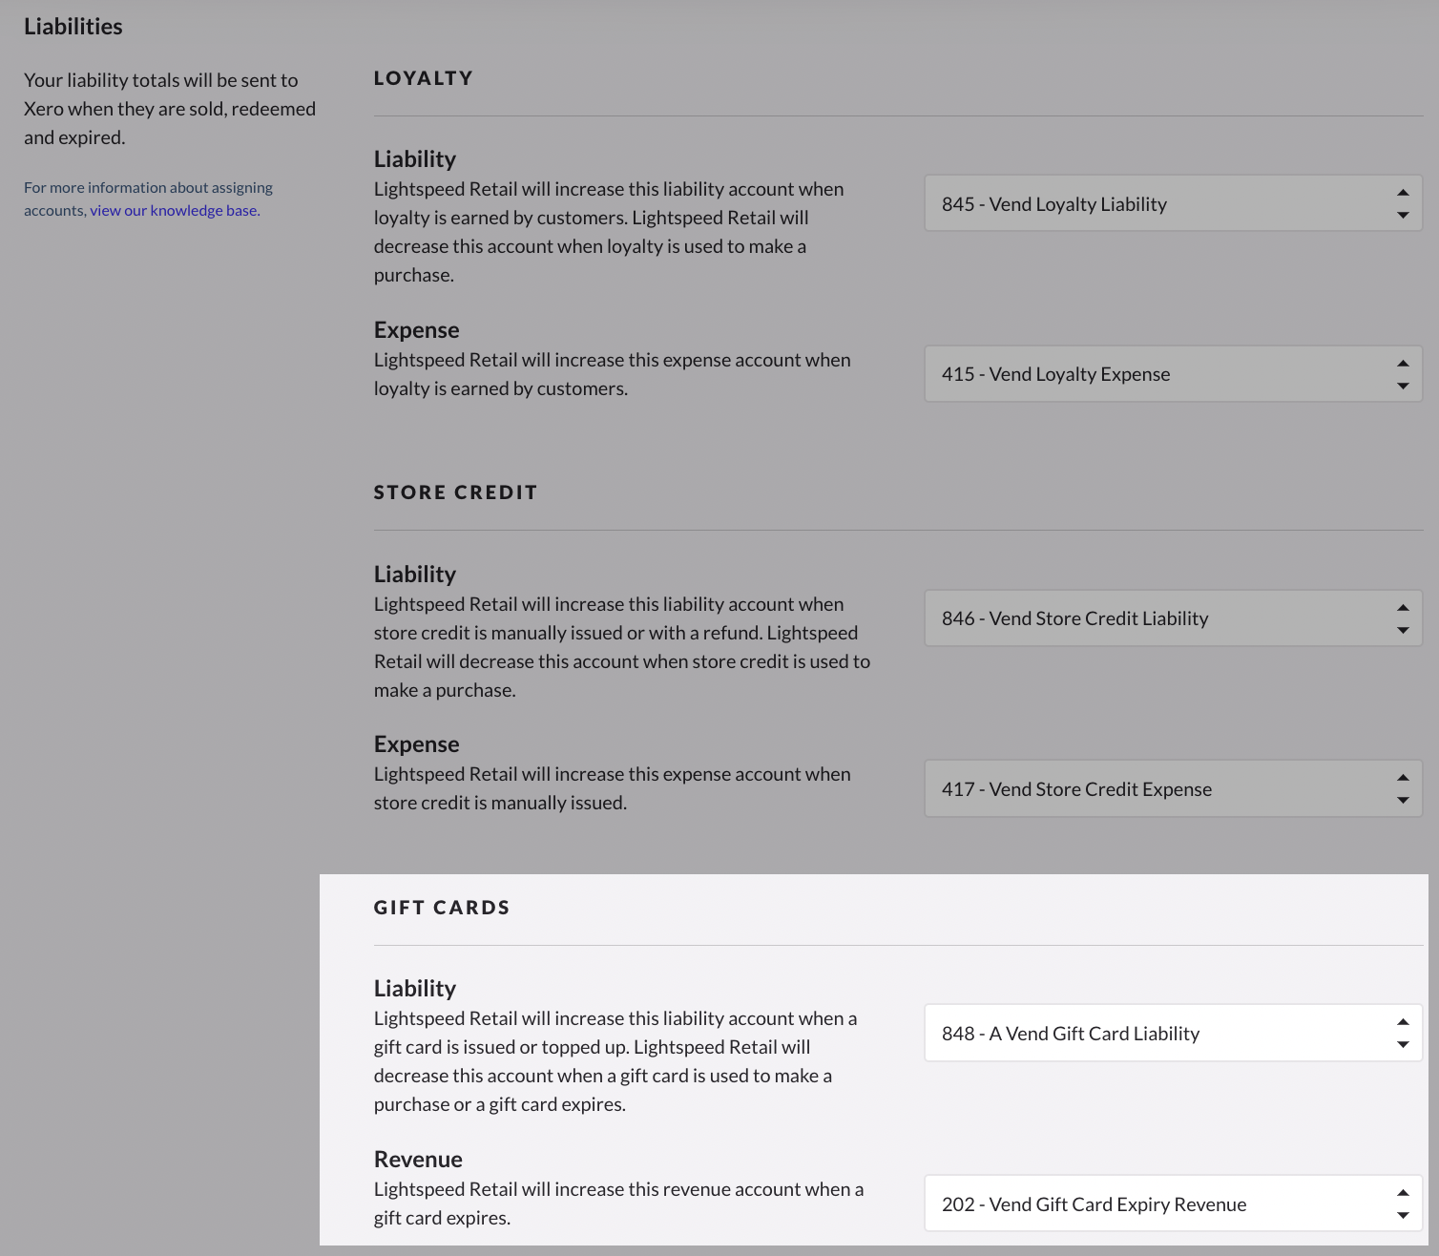This screenshot has height=1256, width=1439.
Task: Open the 845 - Vend Loyalty Liability dropdown
Action: pos(1173,203)
